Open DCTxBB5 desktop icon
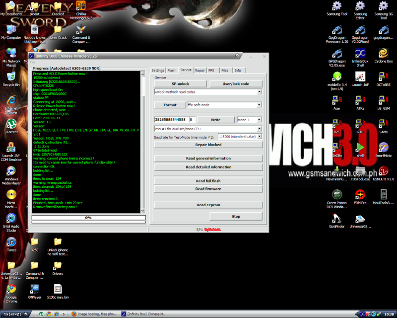 pyautogui.click(x=383, y=79)
